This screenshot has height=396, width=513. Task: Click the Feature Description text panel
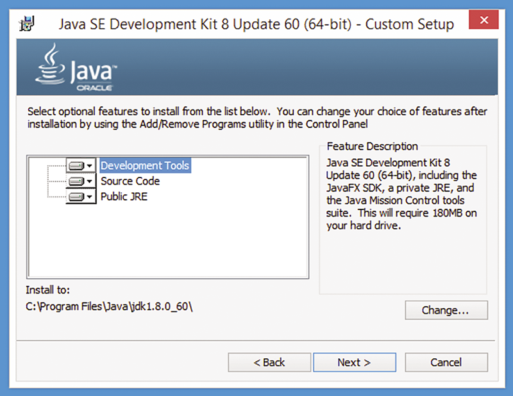pyautogui.click(x=402, y=194)
